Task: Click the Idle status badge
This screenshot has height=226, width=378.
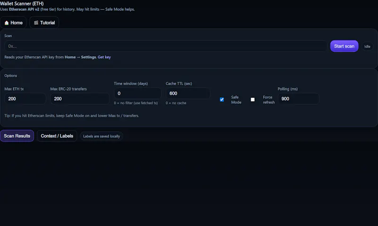Action: (x=367, y=46)
